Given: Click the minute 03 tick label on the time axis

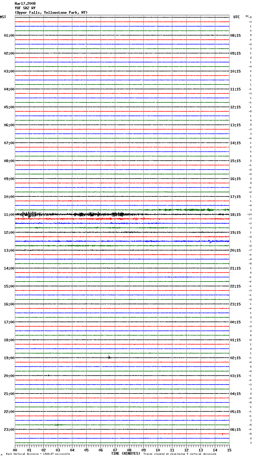Looking at the screenshot, I should coord(58,450).
